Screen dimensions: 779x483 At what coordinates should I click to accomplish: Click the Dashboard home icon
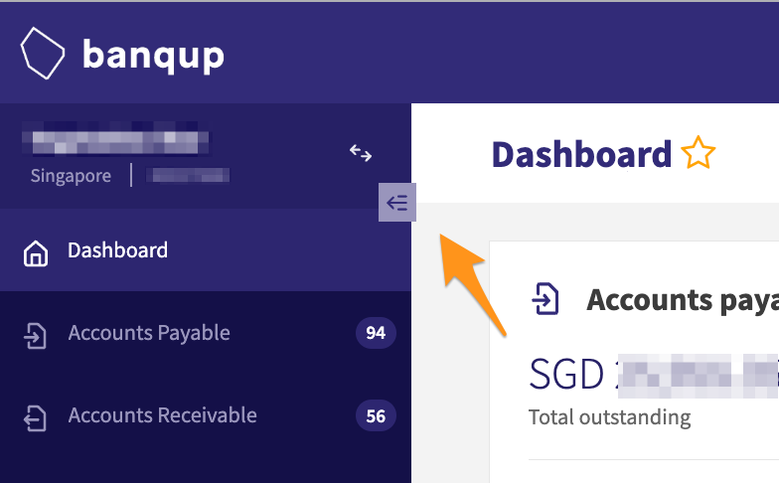[36, 253]
